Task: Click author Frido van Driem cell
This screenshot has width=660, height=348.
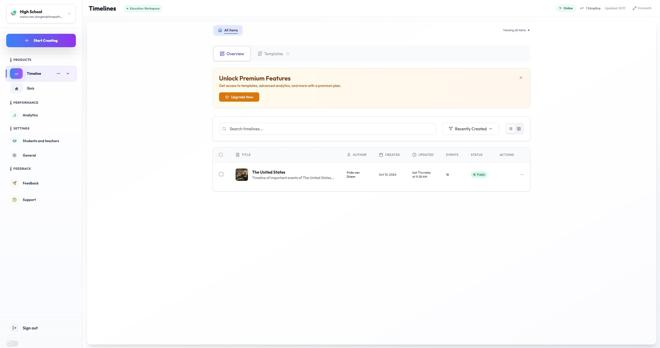Action: tap(353, 175)
